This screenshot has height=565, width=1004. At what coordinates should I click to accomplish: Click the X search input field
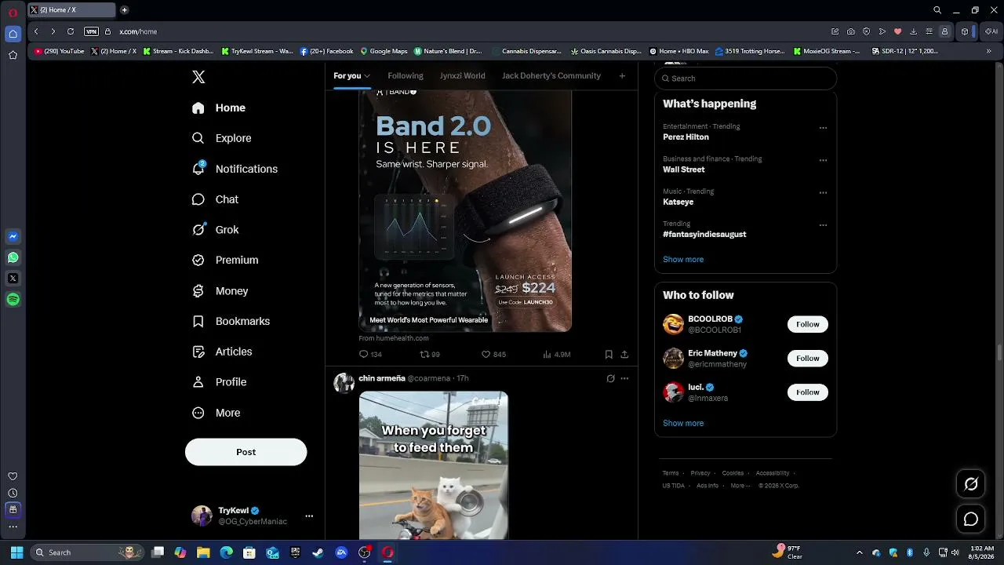(746, 78)
